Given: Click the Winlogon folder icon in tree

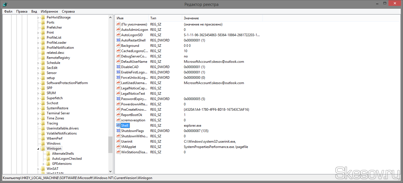Looking at the screenshot, I should [43, 149].
